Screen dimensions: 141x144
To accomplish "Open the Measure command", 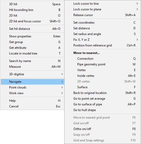I will [33, 67].
